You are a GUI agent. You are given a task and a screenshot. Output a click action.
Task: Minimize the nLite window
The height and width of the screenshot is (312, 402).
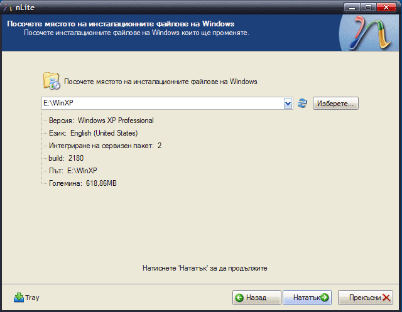[x=352, y=8]
